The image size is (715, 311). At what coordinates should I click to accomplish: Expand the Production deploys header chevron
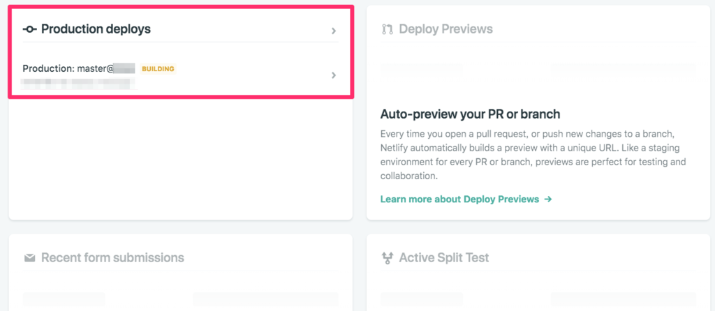[x=334, y=31]
